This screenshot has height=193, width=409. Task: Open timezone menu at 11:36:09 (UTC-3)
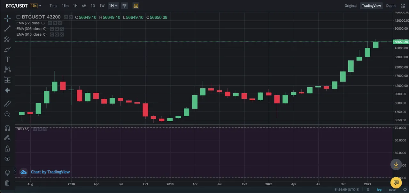[347, 189]
